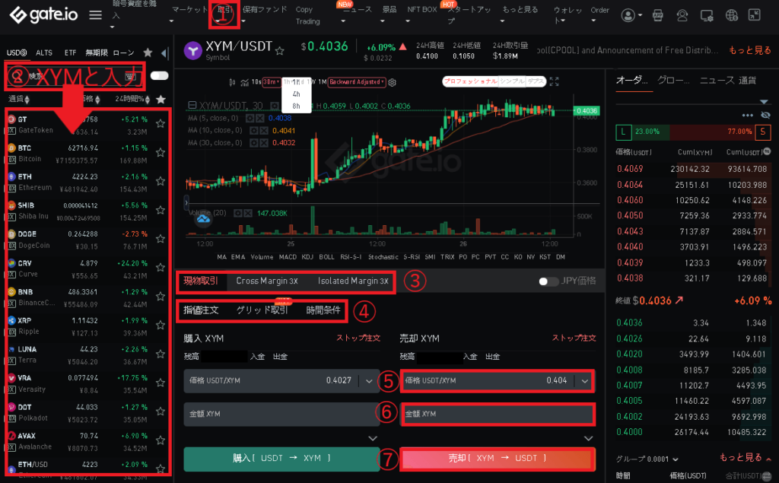This screenshot has height=483, width=779.
Task: Click the sell 金額 XYM amount field
Action: 498,414
